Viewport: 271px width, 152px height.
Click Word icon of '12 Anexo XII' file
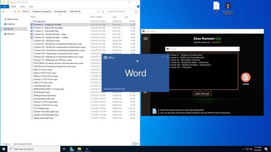(x=32, y=34)
